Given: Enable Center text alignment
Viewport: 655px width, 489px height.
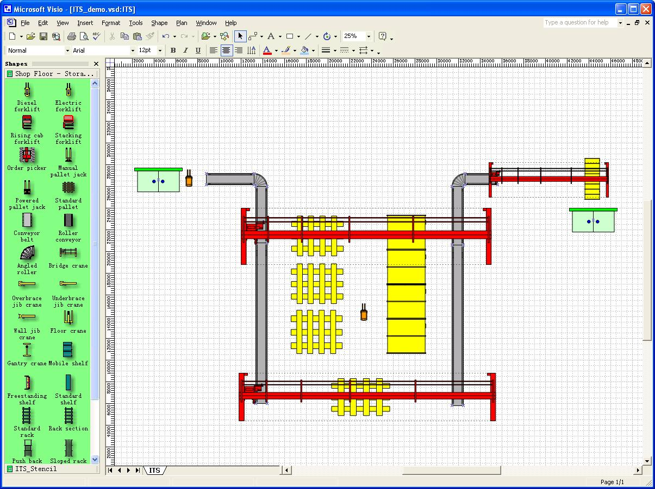Looking at the screenshot, I should [x=226, y=50].
